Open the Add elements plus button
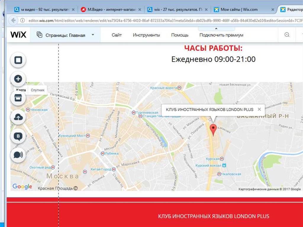The height and width of the screenshot is (227, 303). (18, 79)
